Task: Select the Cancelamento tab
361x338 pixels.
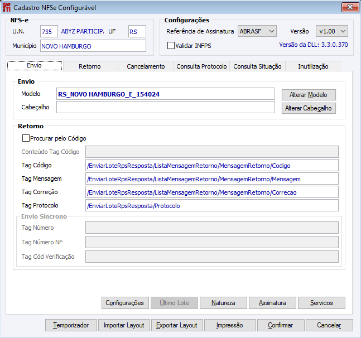Action: pyautogui.click(x=146, y=66)
